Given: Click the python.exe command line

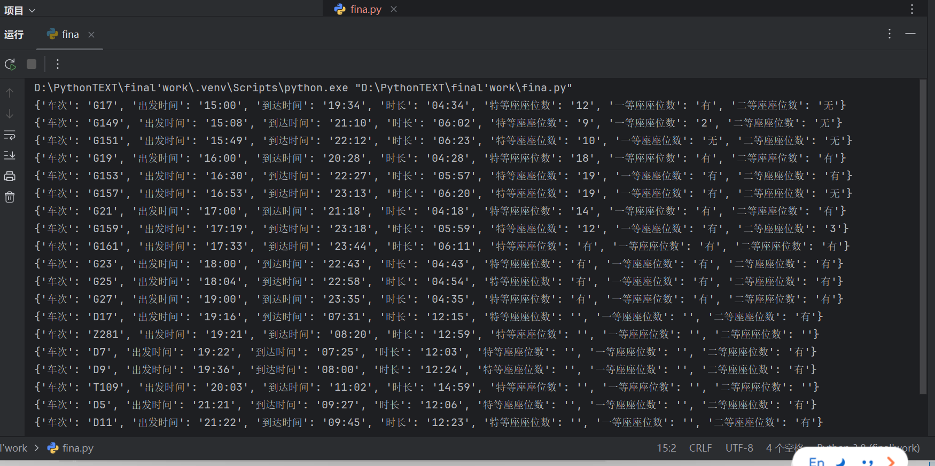Looking at the screenshot, I should pyautogui.click(x=303, y=88).
